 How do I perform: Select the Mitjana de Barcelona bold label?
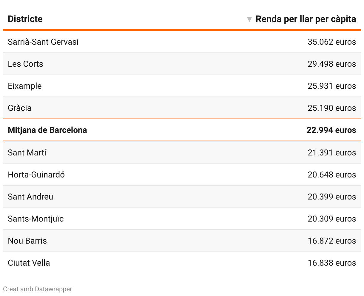47,130
